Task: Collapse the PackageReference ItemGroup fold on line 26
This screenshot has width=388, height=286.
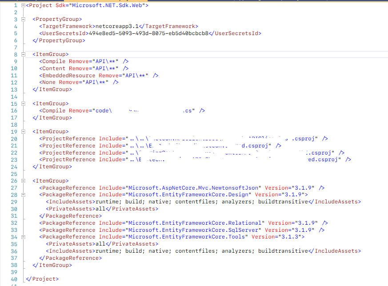Action: (23, 181)
